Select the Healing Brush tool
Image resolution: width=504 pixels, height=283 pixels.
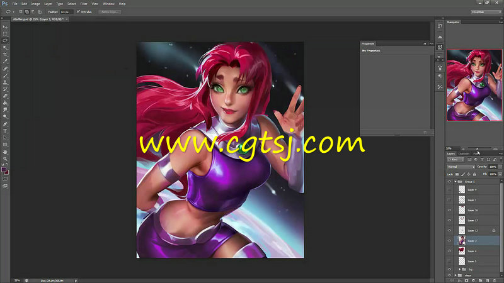5,69
